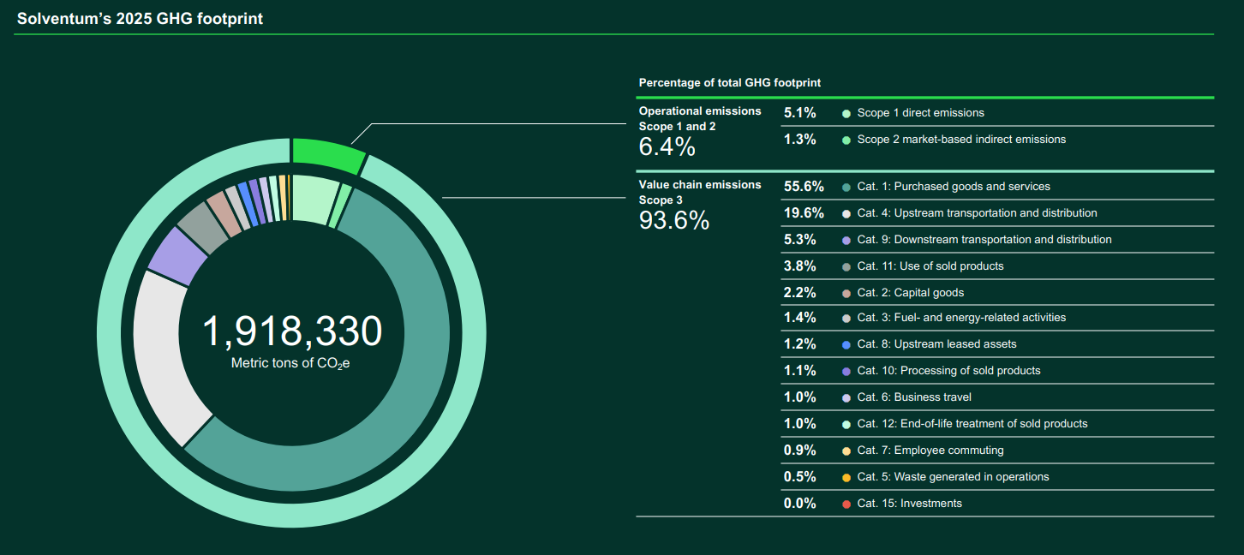Viewport: 1244px width, 555px height.
Task: Click the Scope 2 market-based indirect emissions label
Action: pyautogui.click(x=962, y=140)
